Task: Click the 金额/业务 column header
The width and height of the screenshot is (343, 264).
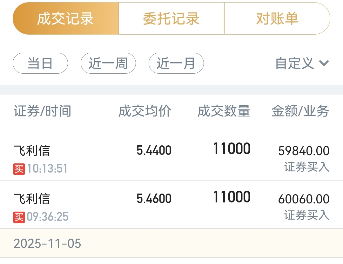Action: 300,111
